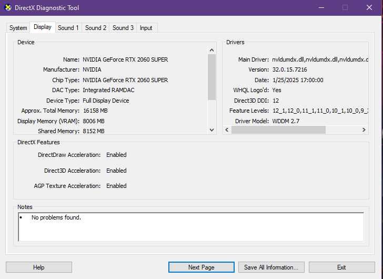Click inside the Notes text box
Image resolution: width=383 pixels, height=279 pixels.
click(191, 227)
